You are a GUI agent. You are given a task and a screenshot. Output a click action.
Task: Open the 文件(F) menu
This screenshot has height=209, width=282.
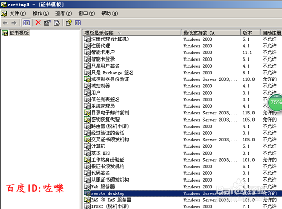[18, 14]
